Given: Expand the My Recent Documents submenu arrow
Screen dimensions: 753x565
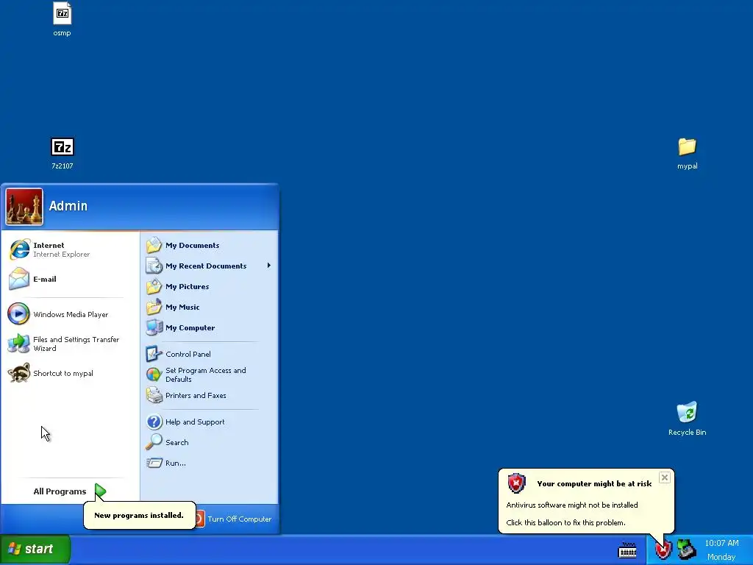Looking at the screenshot, I should pyautogui.click(x=269, y=265).
